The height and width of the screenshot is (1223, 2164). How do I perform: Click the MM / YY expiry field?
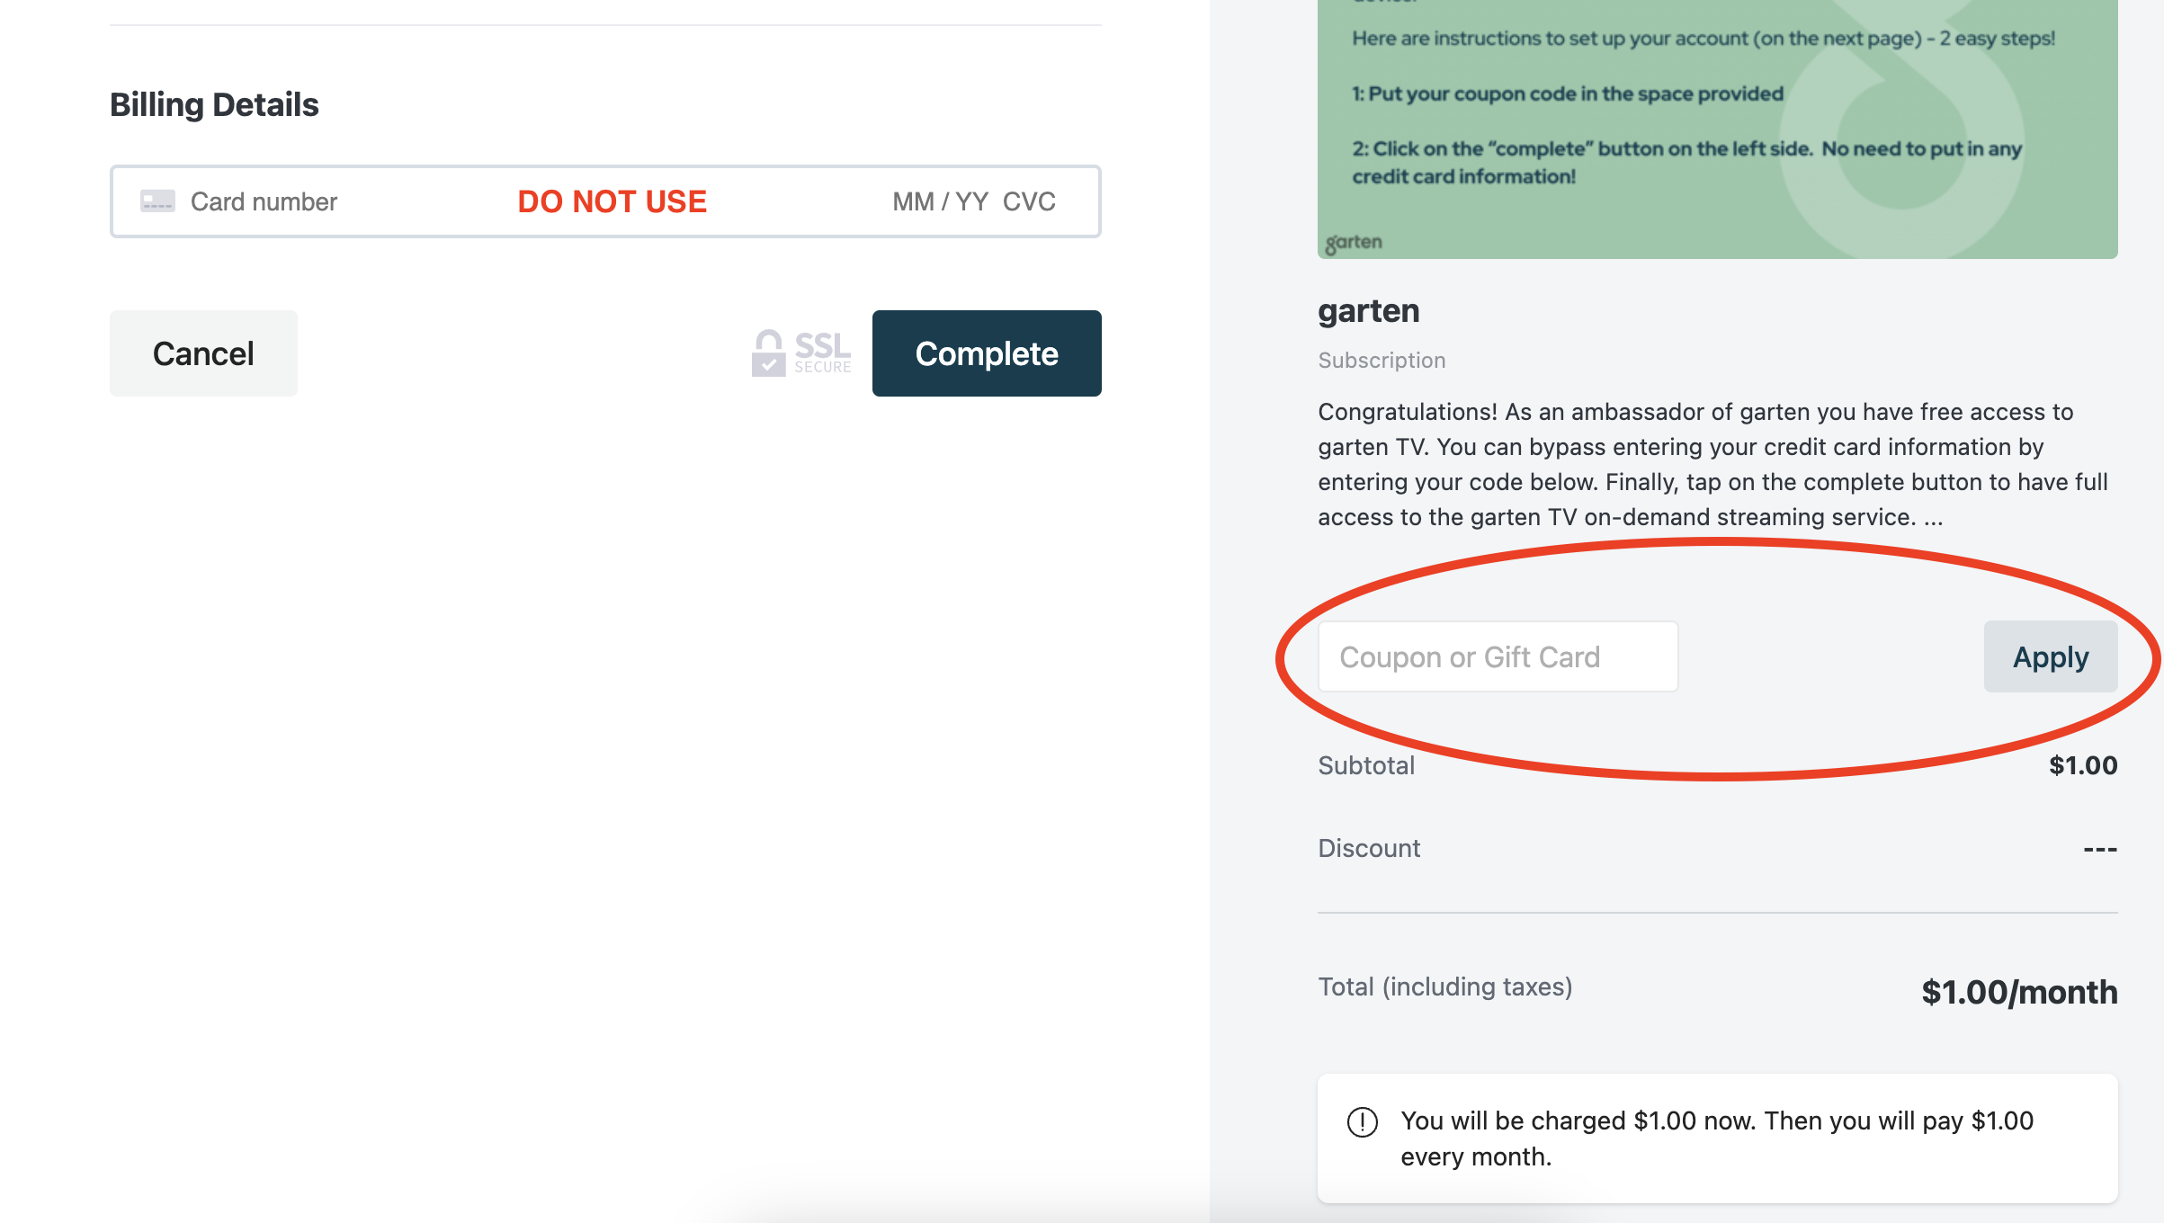(x=940, y=201)
